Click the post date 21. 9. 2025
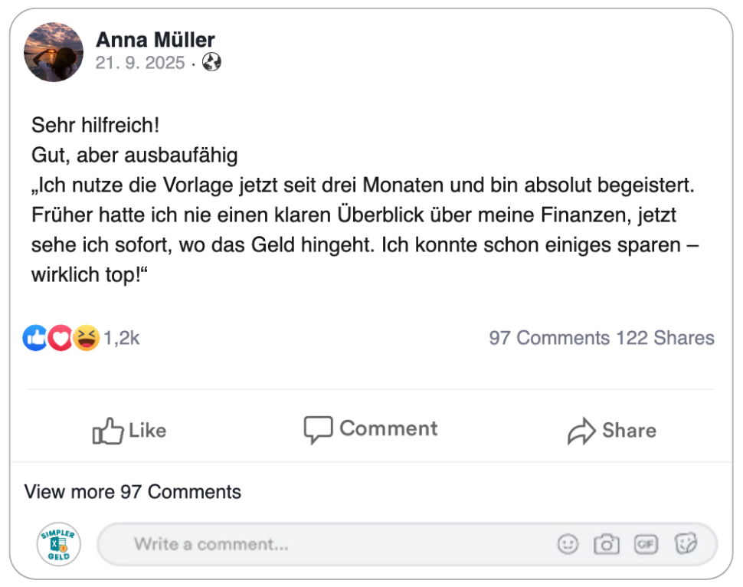 pos(140,63)
